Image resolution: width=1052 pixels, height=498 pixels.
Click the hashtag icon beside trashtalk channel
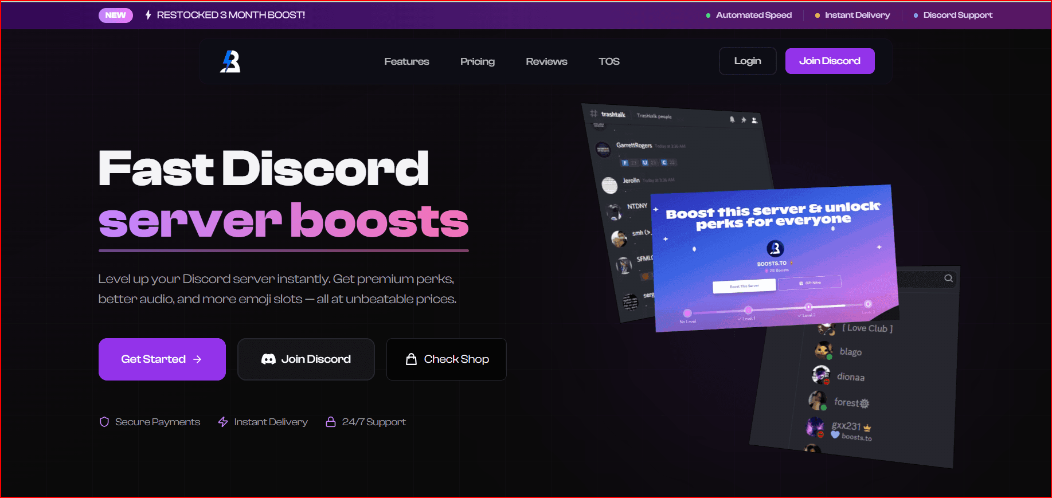(x=594, y=113)
